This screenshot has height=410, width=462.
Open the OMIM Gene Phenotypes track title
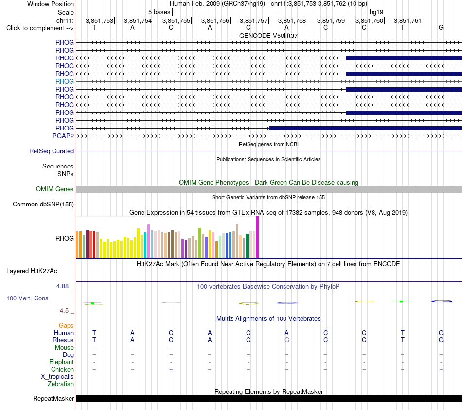[268, 182]
